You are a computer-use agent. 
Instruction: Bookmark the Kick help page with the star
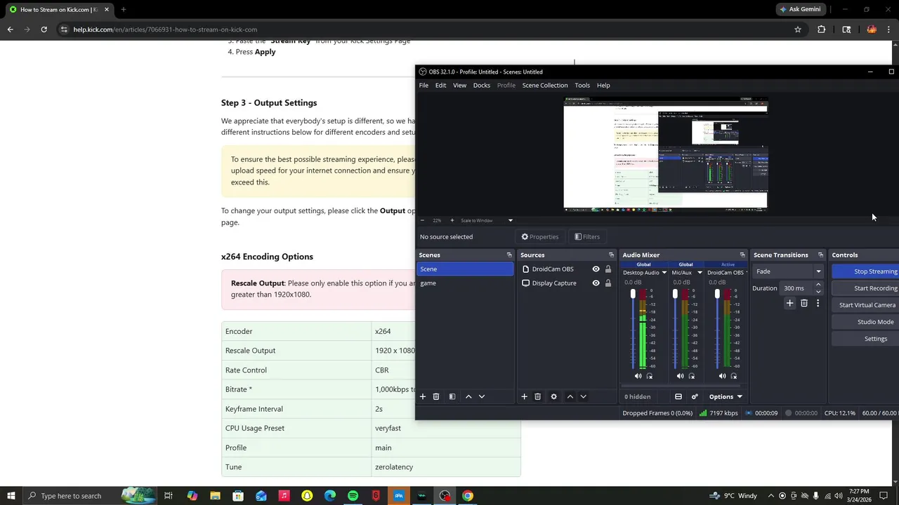tap(798, 29)
